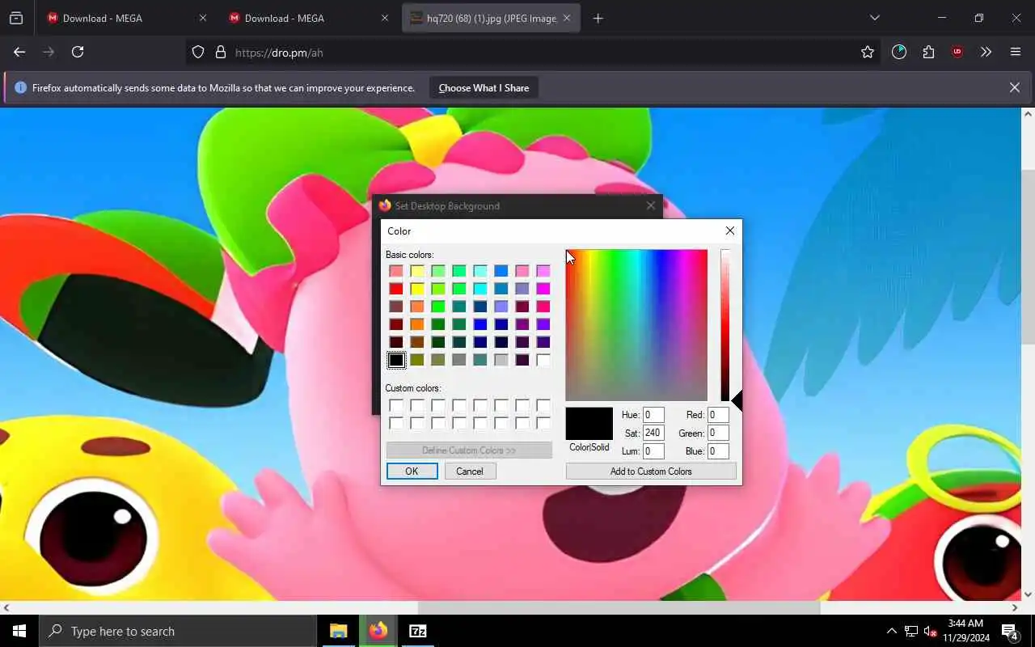This screenshot has height=647, width=1035.
Task: Select the light silver gray swatch
Action: click(501, 360)
